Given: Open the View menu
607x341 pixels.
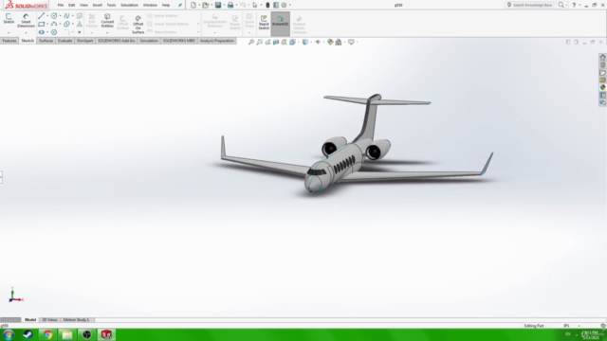Looking at the screenshot, I should coord(83,5).
